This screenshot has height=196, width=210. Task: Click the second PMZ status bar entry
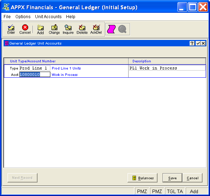157,191
